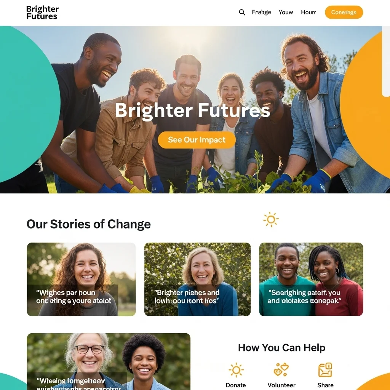The image size is (390, 390).
Task: Open the Youw navigation item
Action: click(286, 12)
